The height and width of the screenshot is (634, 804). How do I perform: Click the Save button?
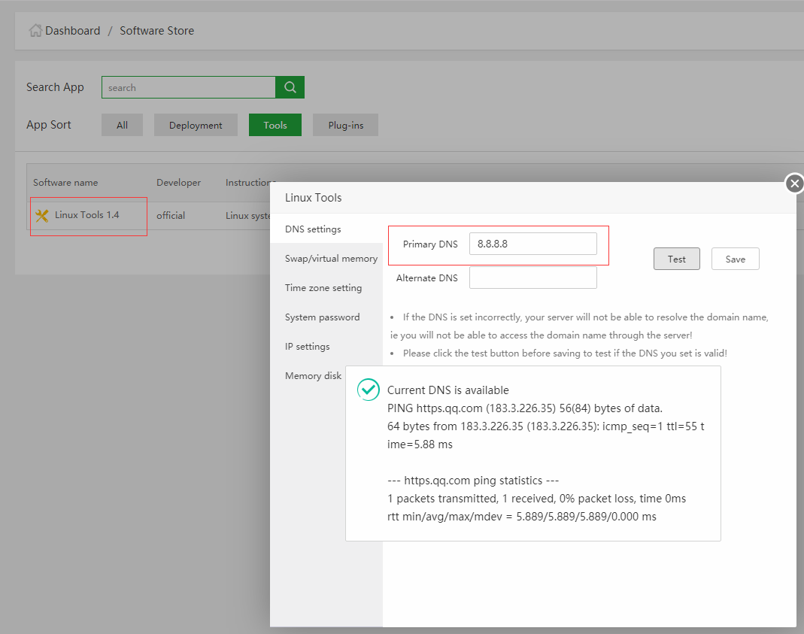[x=735, y=259]
